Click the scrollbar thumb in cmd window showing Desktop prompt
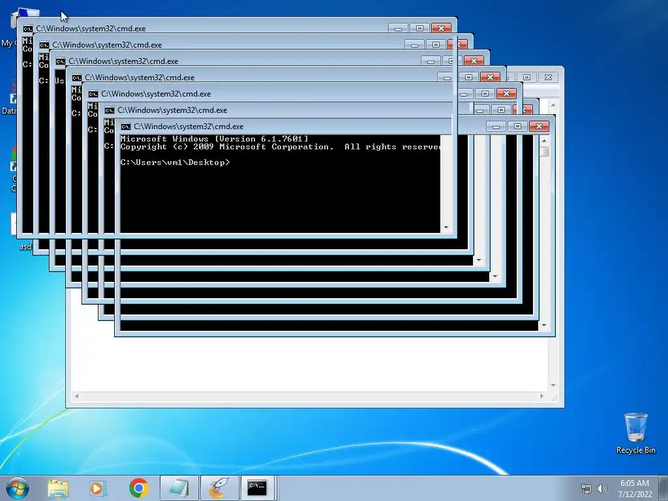668x501 pixels. (544, 151)
